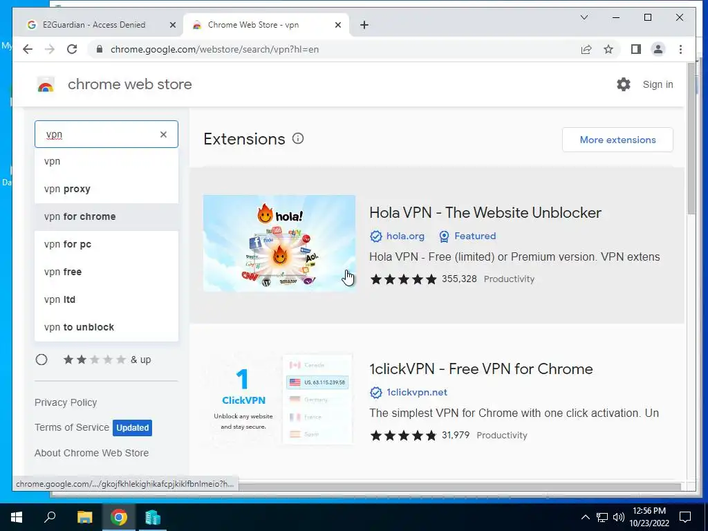Click Chrome icon in taskbar
The width and height of the screenshot is (708, 531).
119,517
